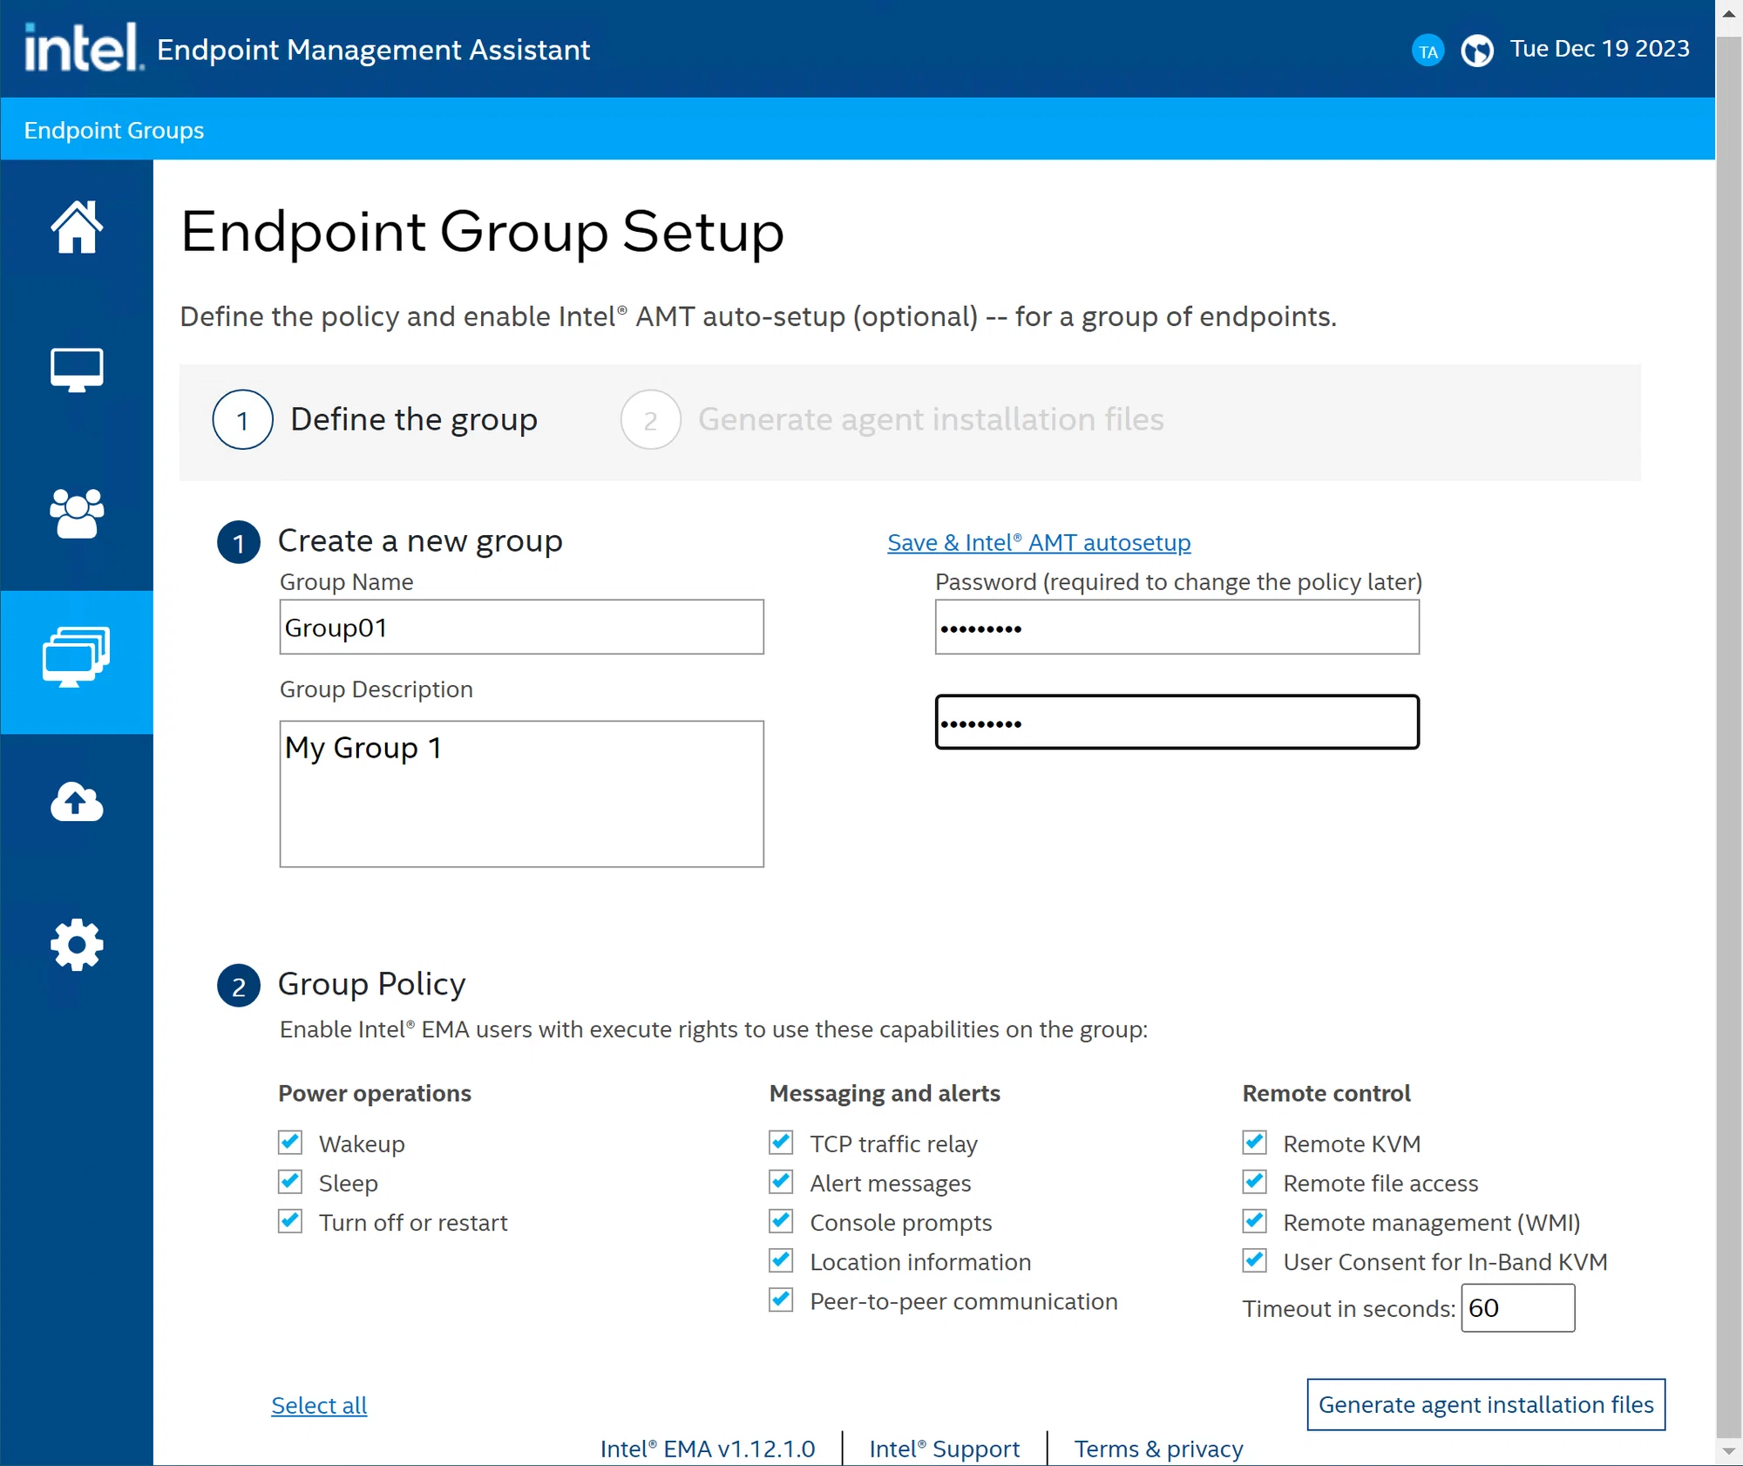Uncheck Peer-to-peer communication checkbox
Viewport: 1743px width, 1466px height.
coord(782,1300)
